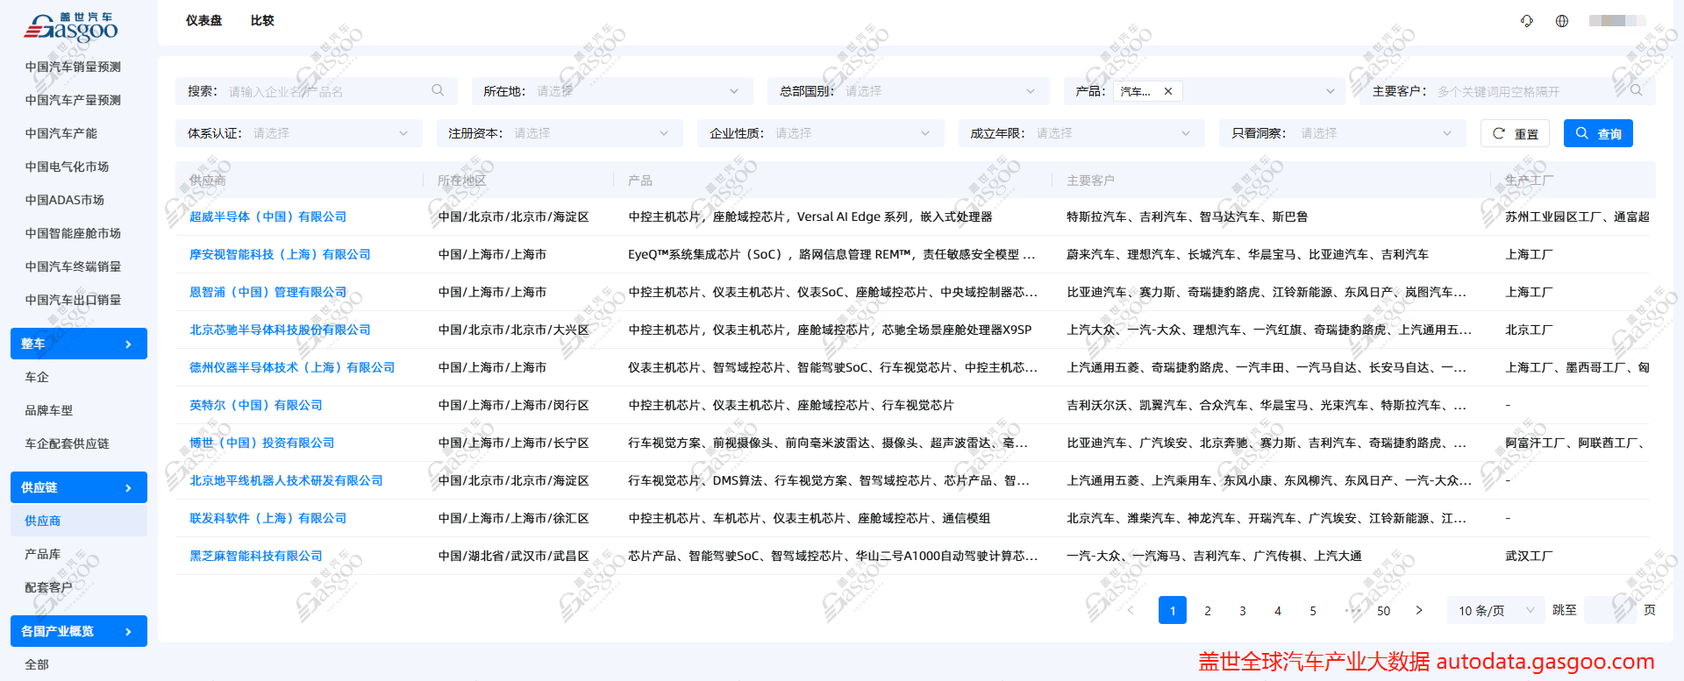Image resolution: width=1684 pixels, height=681 pixels.
Task: Open 北京地平线机器人技术研发有限公司 link
Action: pos(286,480)
